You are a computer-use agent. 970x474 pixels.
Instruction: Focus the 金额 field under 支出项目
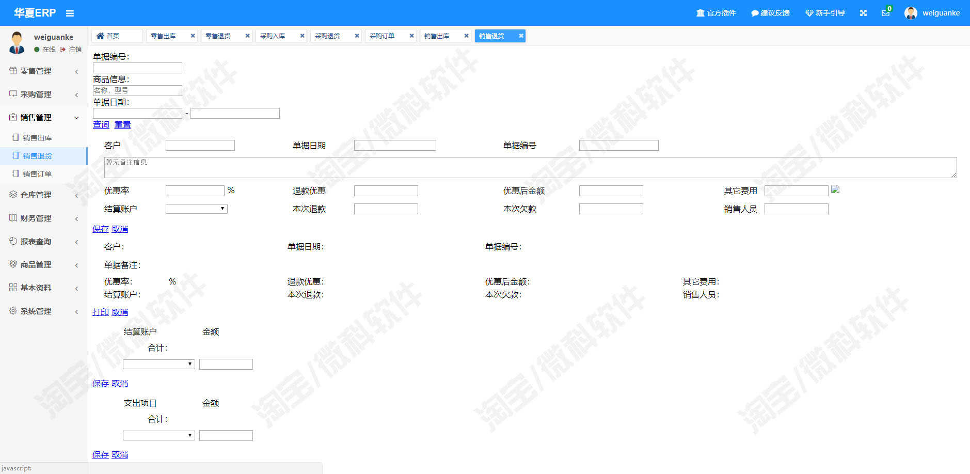coord(226,435)
